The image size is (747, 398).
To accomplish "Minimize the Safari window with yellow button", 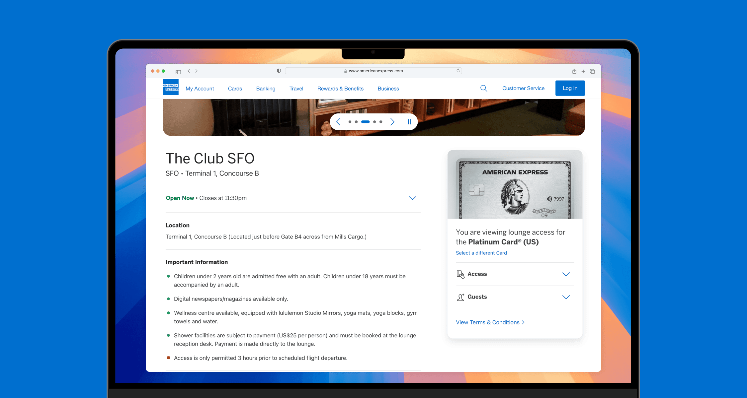I will [158, 71].
